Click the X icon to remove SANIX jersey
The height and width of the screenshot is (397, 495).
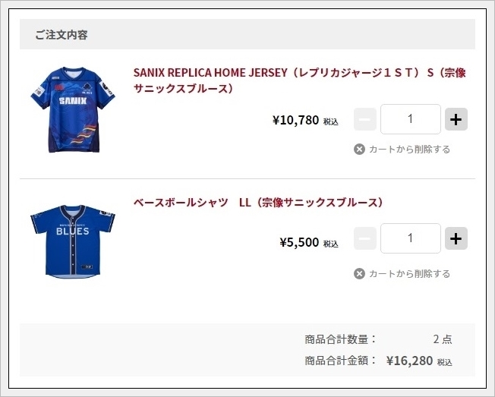pyautogui.click(x=360, y=149)
